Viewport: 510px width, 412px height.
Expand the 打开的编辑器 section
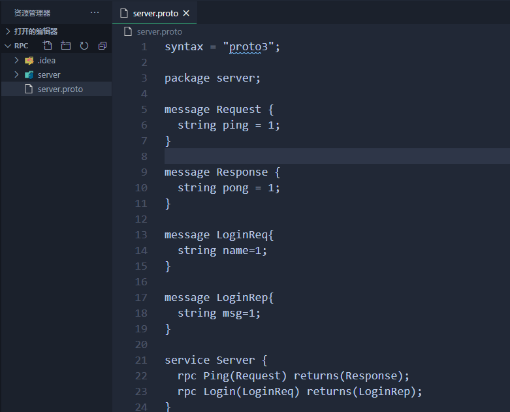pos(8,31)
